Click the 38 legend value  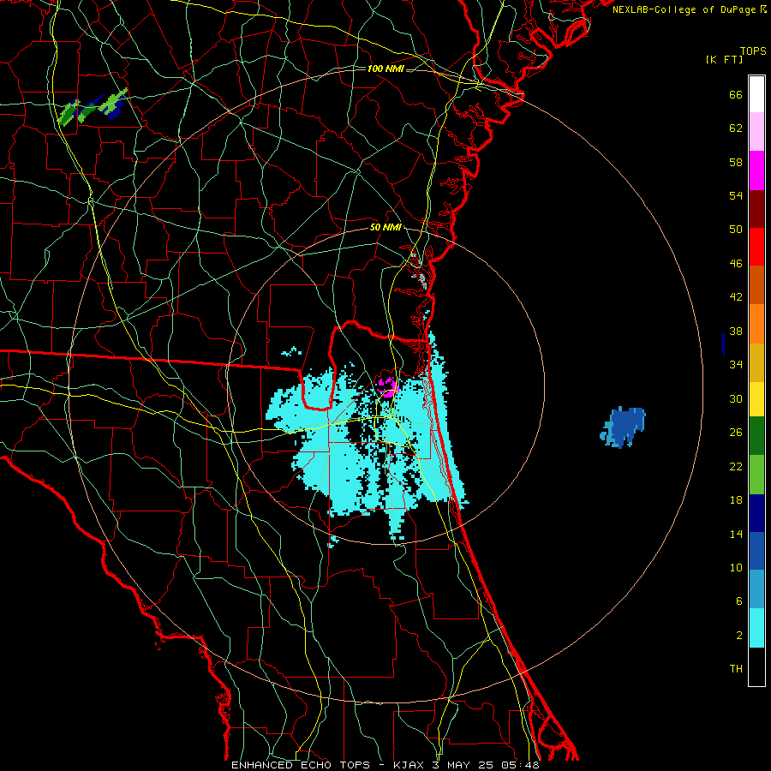click(x=736, y=331)
